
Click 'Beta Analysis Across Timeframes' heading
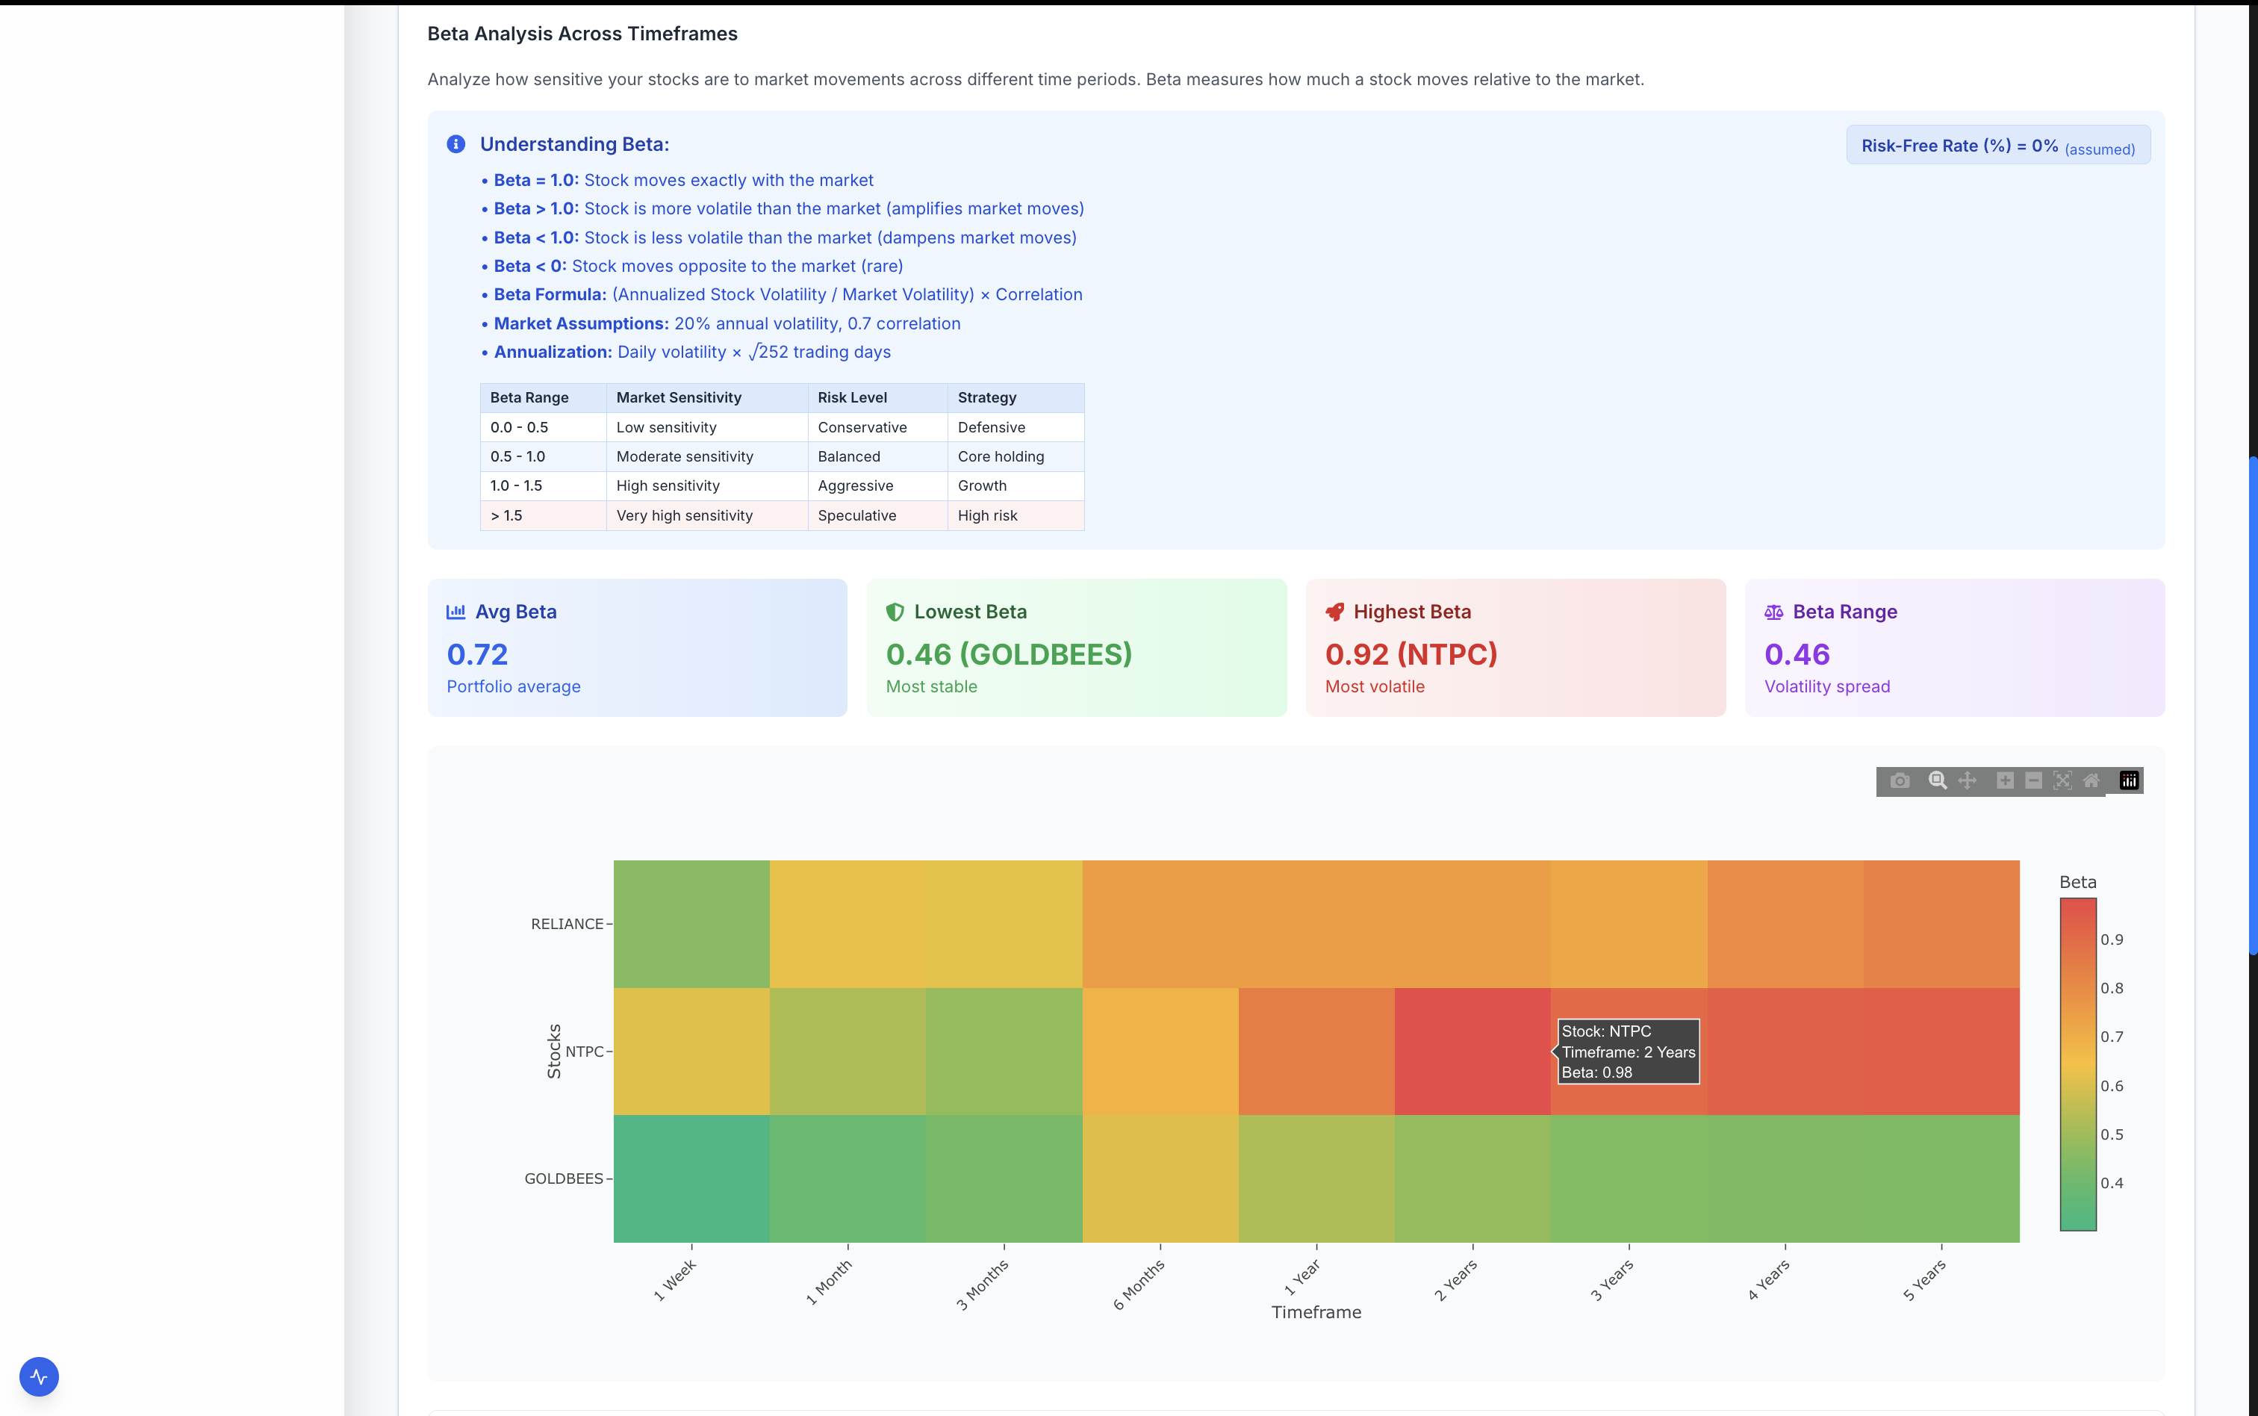coord(582,34)
